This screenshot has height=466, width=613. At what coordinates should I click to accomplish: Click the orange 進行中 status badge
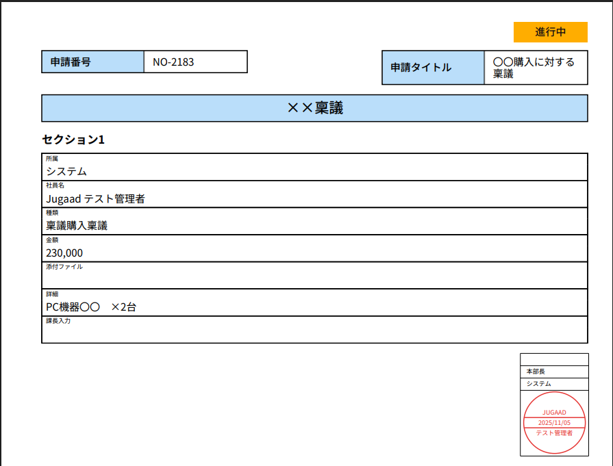(x=550, y=32)
